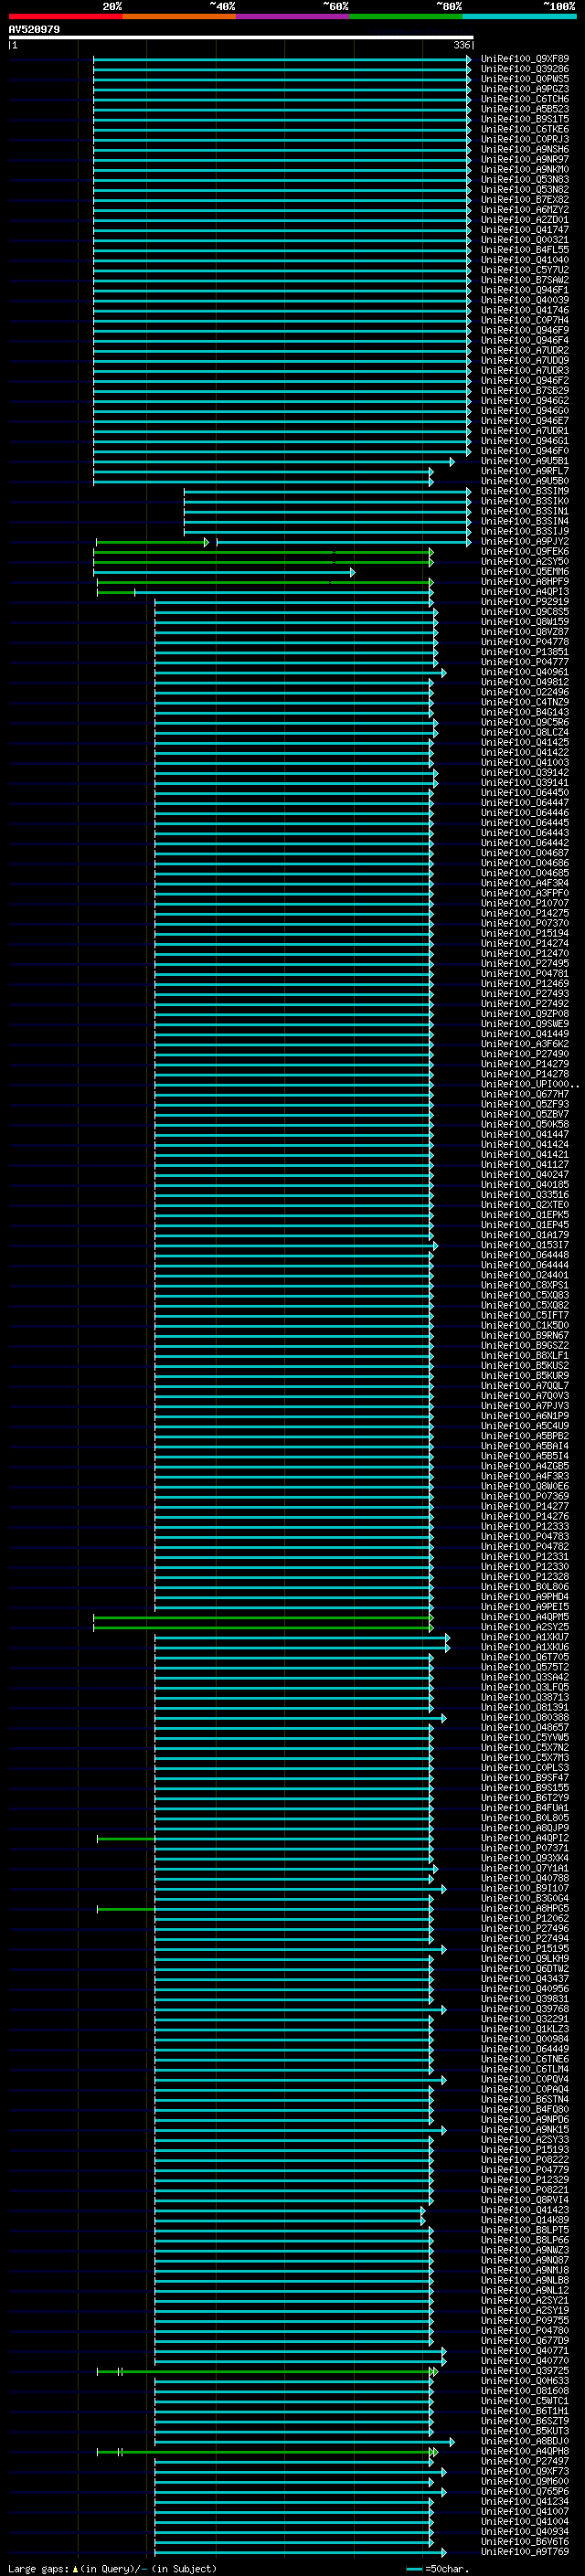Select hit UniRef100_Q39768
The image size is (585, 2576).
[x=525, y=2009]
